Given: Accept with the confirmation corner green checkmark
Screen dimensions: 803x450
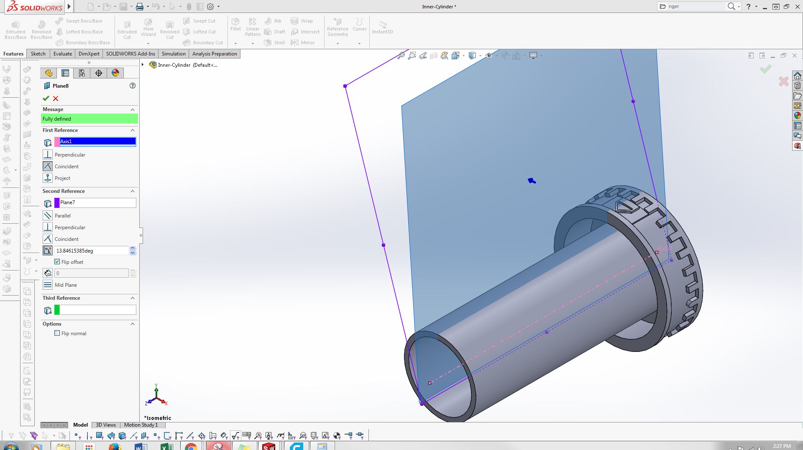Looking at the screenshot, I should [x=766, y=69].
